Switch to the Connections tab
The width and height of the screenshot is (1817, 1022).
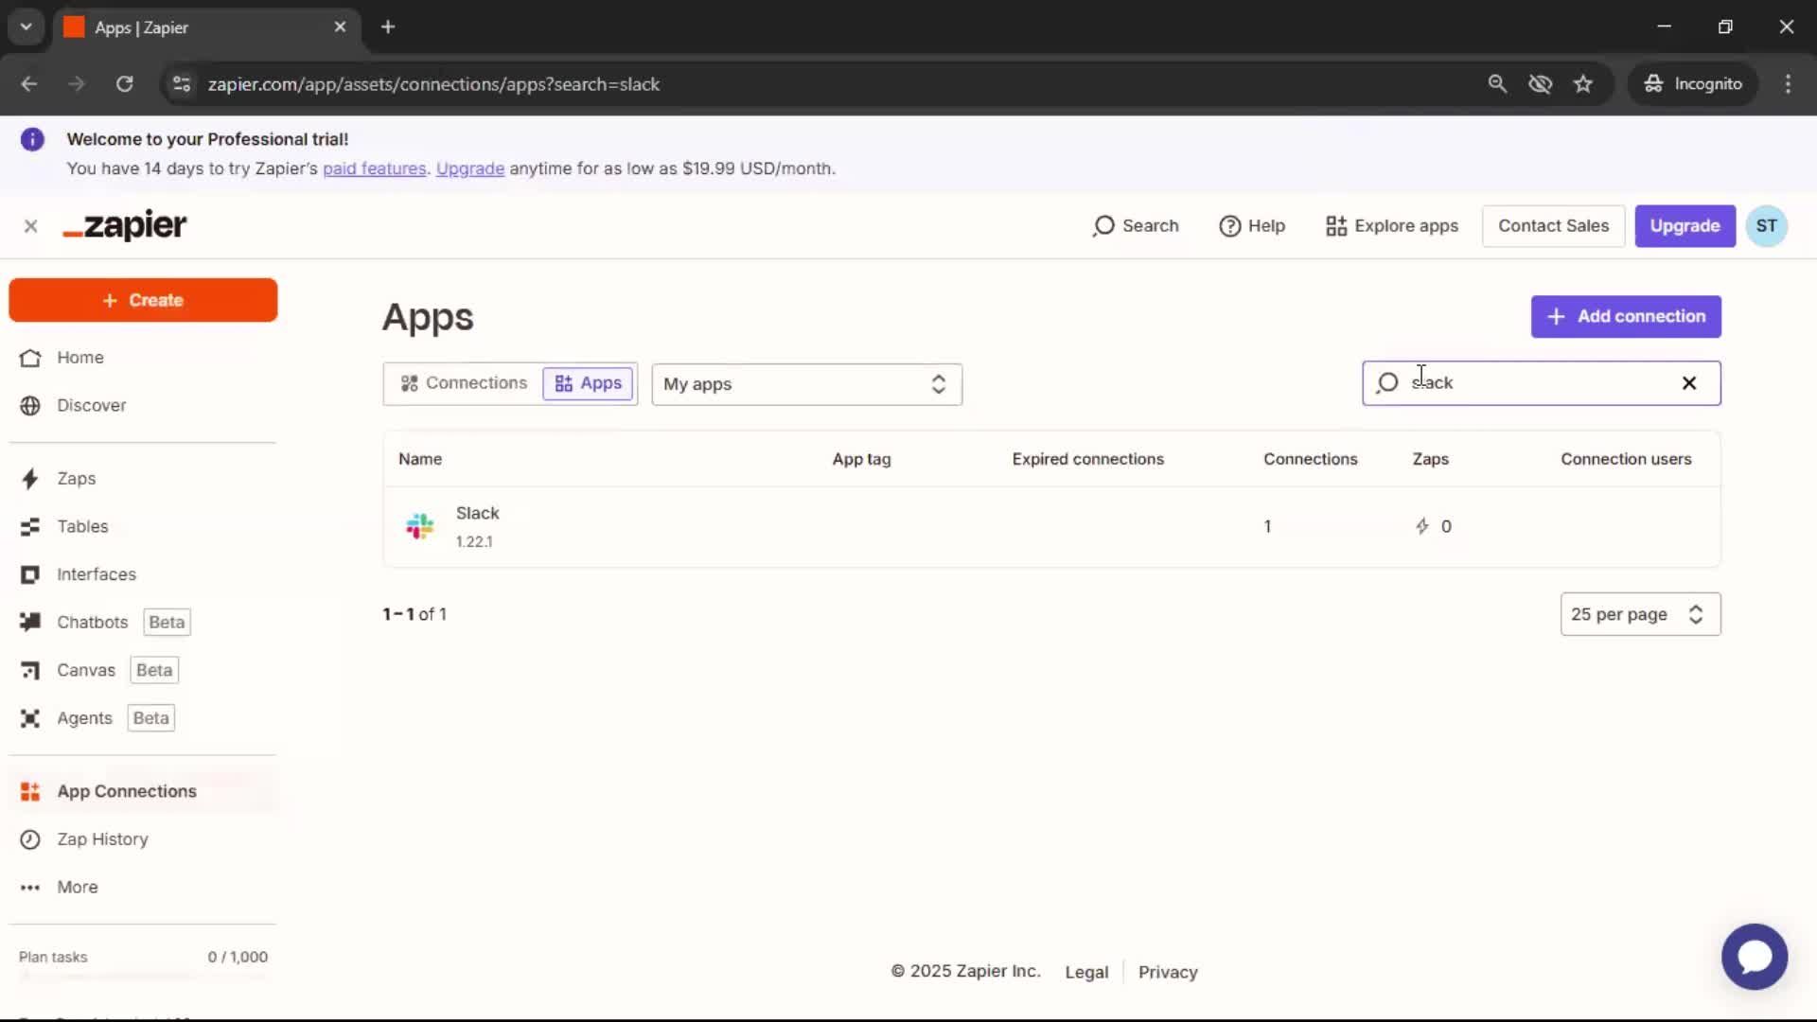464,383
